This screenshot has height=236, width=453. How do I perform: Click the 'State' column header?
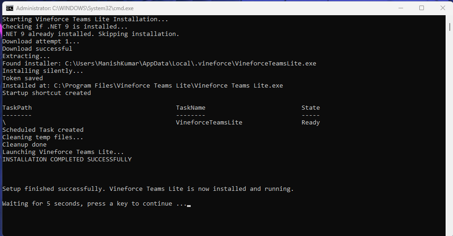point(311,107)
